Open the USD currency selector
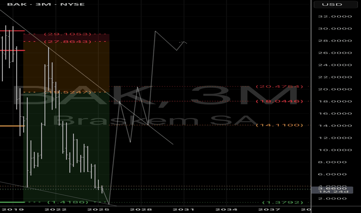The height and width of the screenshot is (213, 361). (335, 4)
